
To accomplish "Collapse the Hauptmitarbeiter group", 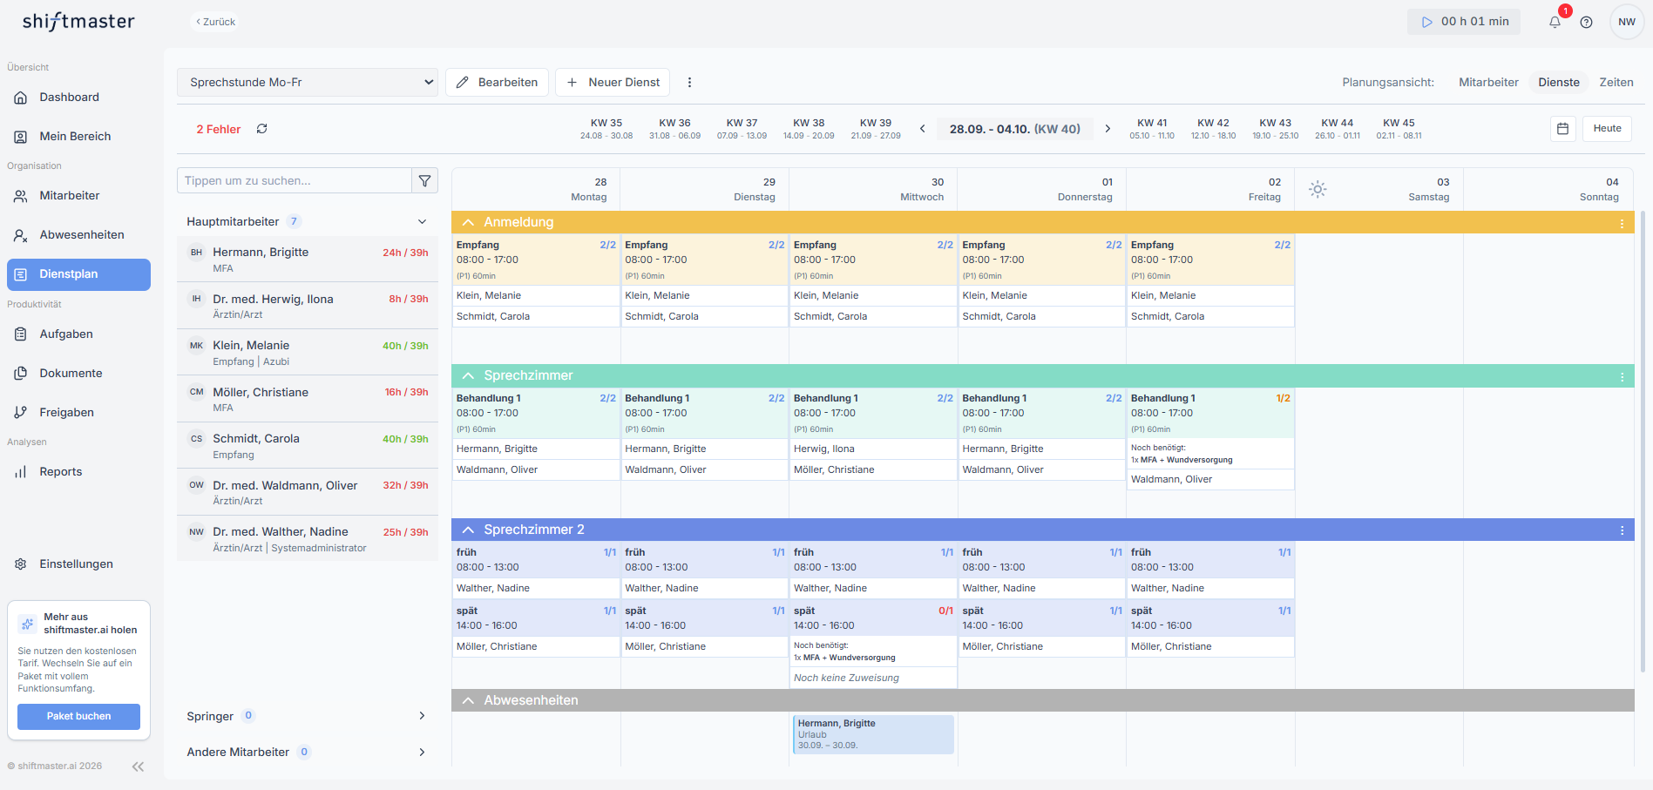I will 422,221.
